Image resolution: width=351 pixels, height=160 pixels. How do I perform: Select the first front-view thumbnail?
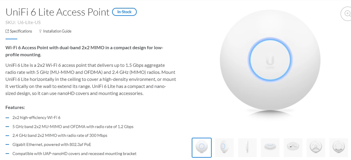(x=202, y=148)
